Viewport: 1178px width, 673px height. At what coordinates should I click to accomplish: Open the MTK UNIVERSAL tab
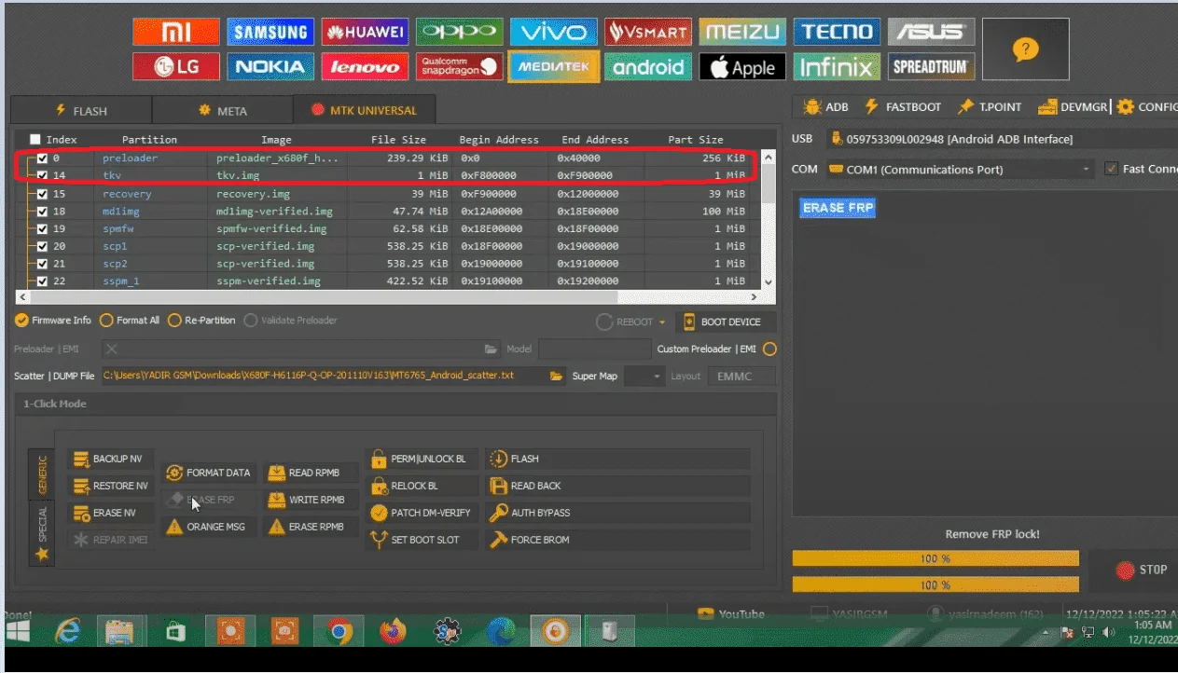click(364, 110)
